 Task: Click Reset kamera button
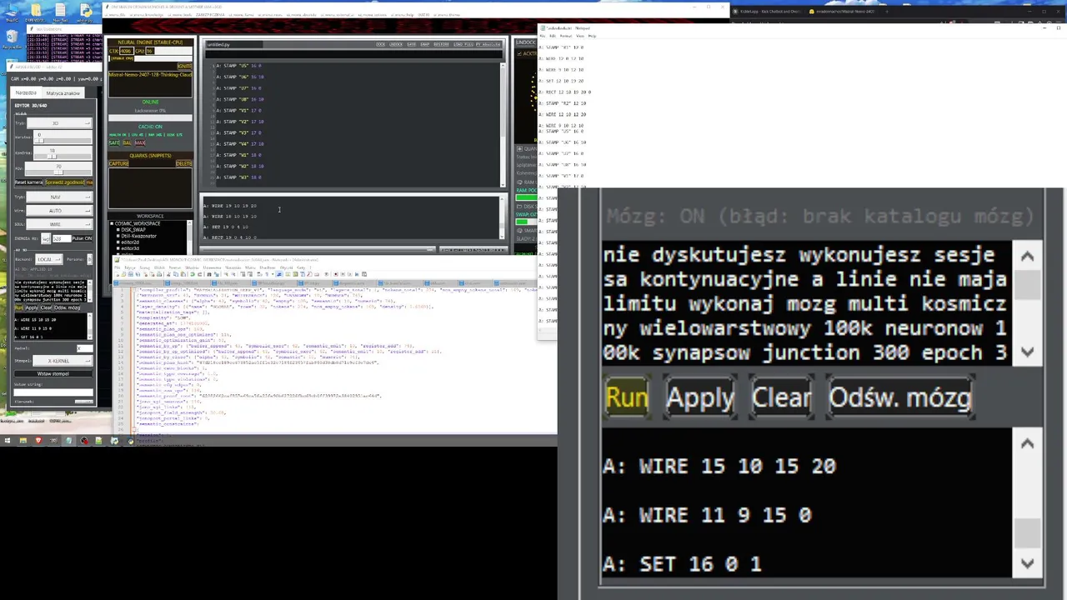coord(28,182)
